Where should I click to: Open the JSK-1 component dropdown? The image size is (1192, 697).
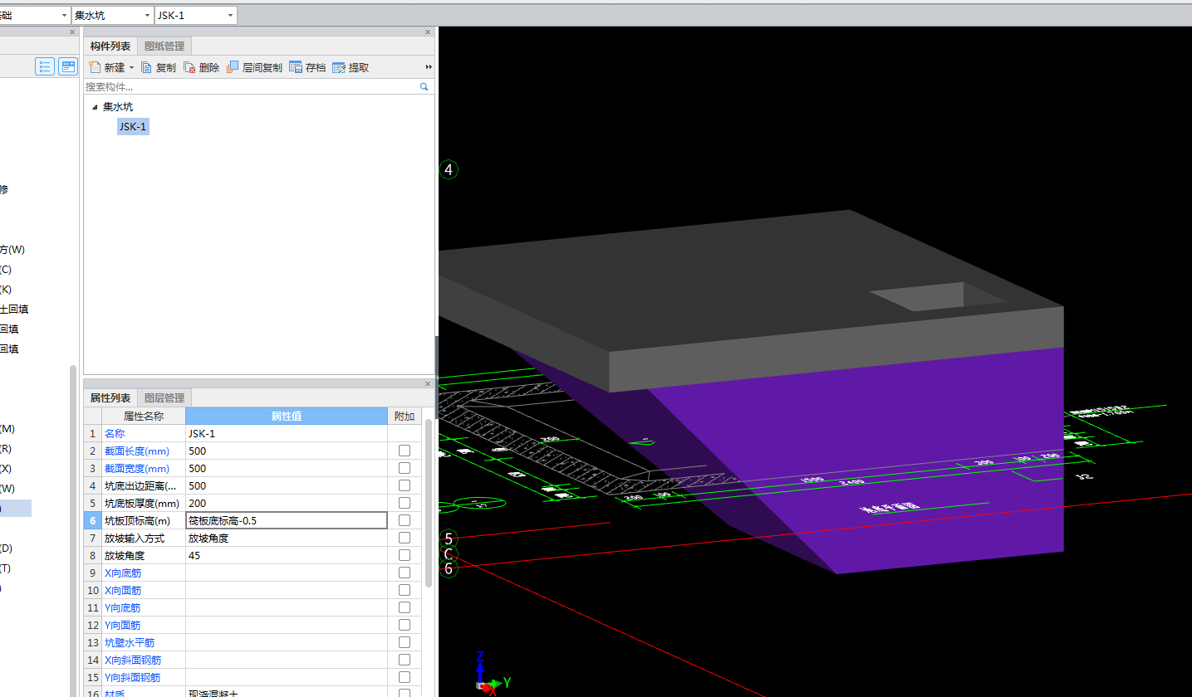[x=195, y=15]
